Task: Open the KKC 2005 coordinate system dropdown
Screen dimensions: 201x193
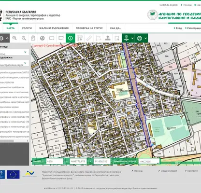Action: click(149, 161)
